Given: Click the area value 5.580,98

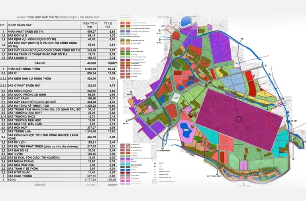Looking at the screenshot, I should (90, 69).
